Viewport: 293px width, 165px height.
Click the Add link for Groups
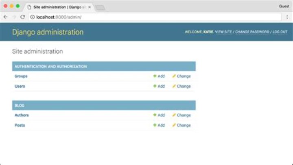[161, 76]
